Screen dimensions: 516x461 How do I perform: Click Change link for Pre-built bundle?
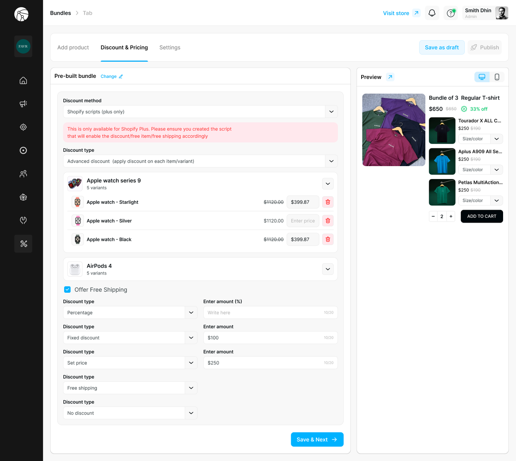112,76
